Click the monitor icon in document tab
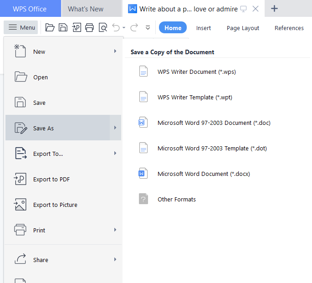 [x=243, y=9]
